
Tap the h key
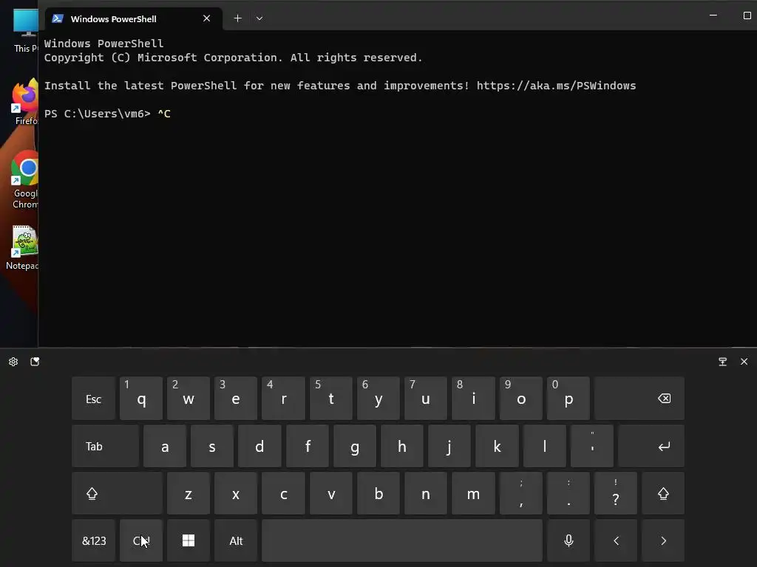(x=401, y=446)
